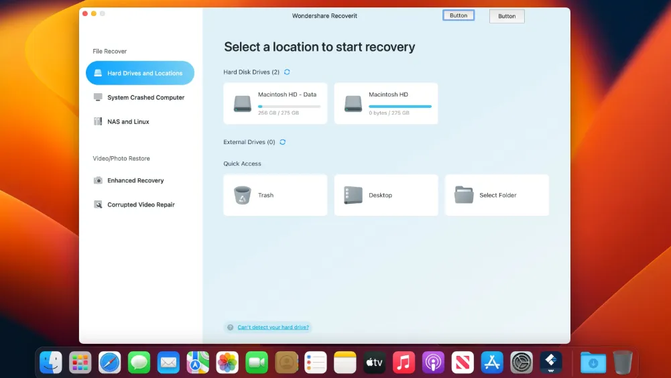Image resolution: width=671 pixels, height=378 pixels.
Task: Click the help question mark icon
Action: (x=230, y=328)
